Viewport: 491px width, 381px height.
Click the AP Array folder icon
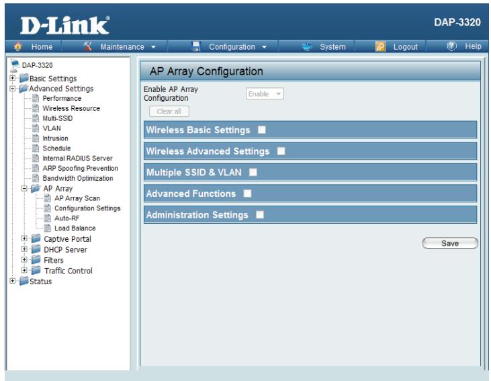click(x=36, y=188)
